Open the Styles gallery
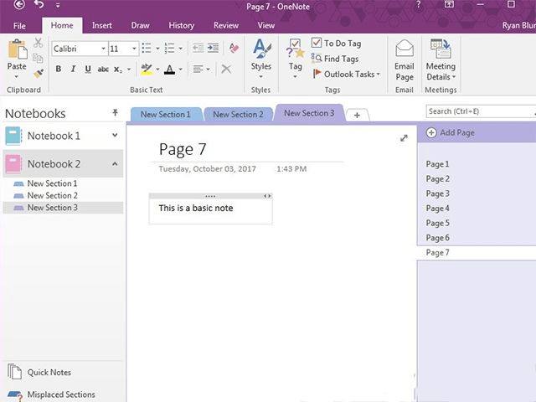Image resolution: width=536 pixels, height=402 pixels. [261, 58]
